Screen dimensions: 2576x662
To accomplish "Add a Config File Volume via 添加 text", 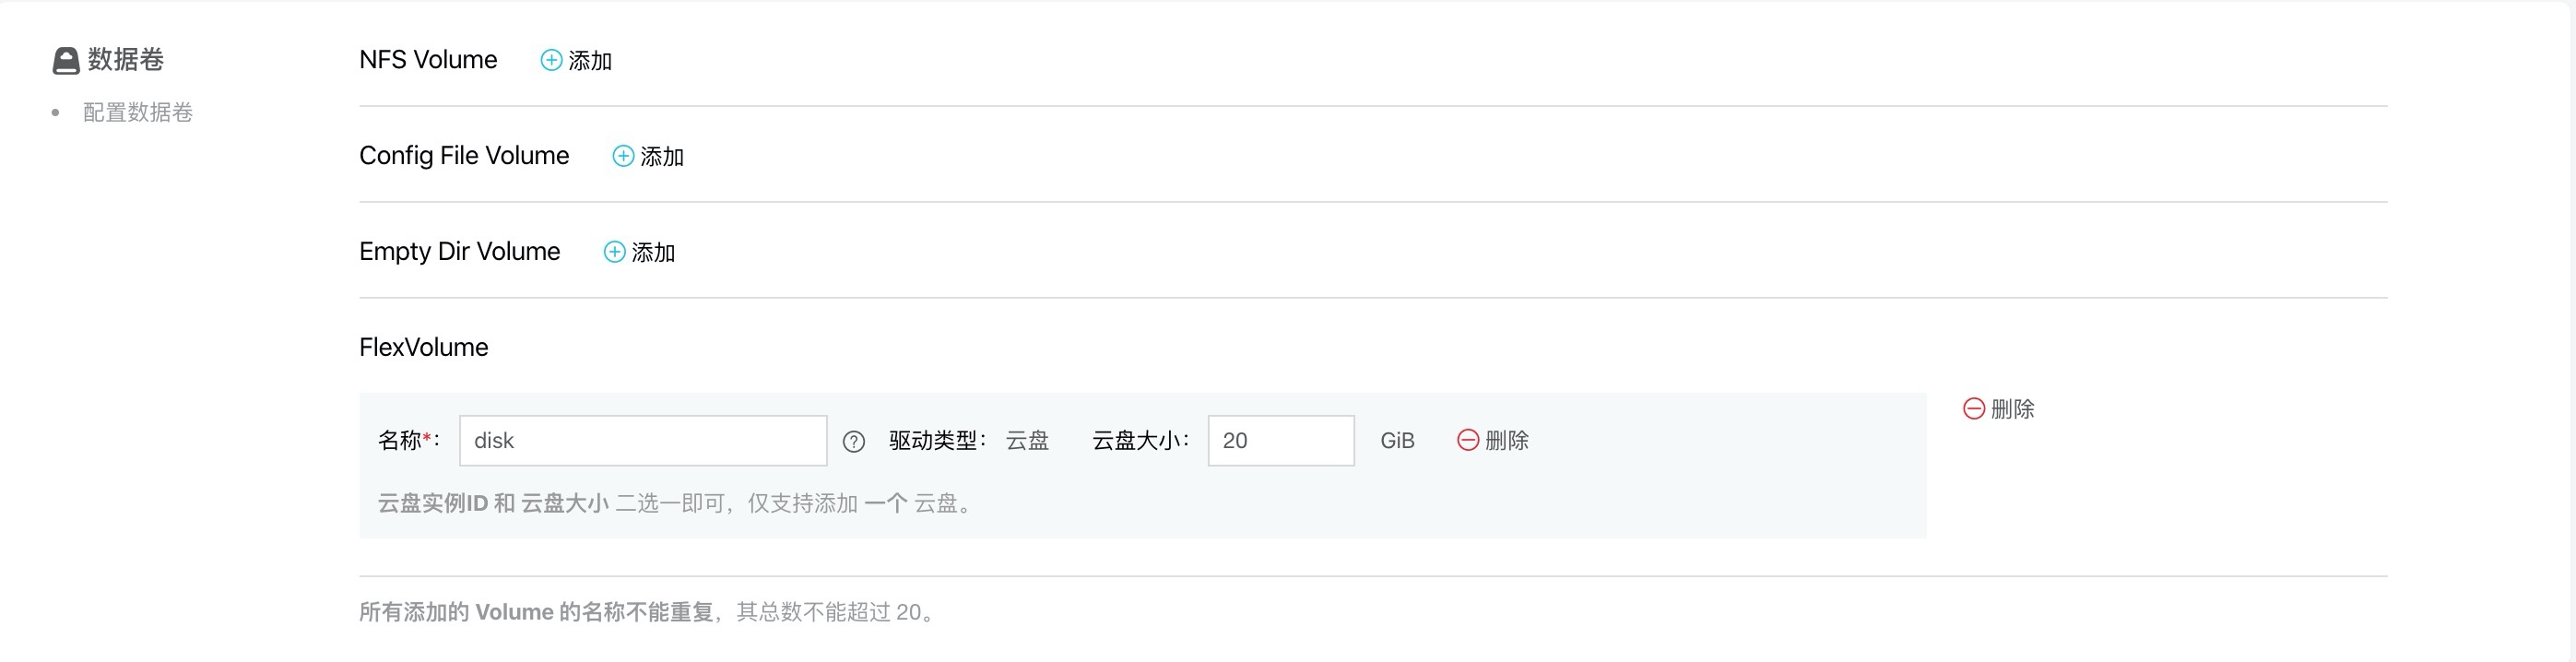I will (x=662, y=157).
